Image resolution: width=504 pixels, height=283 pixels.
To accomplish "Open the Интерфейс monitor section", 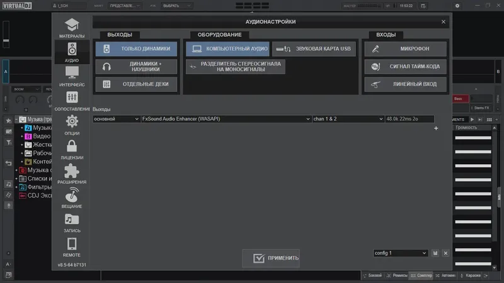I will [x=72, y=77].
